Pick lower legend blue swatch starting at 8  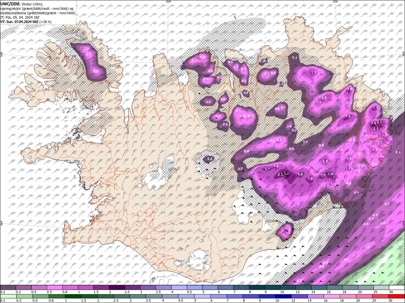tap(251, 296)
